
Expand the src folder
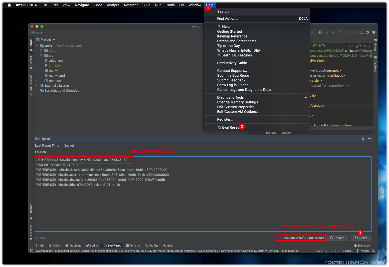(41, 55)
